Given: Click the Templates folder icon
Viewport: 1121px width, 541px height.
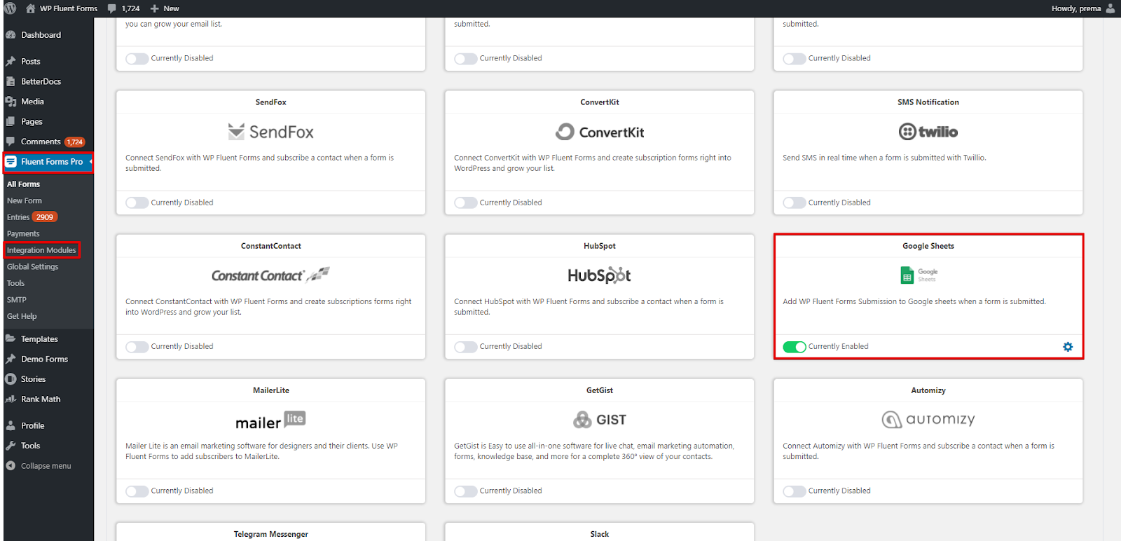Looking at the screenshot, I should (x=11, y=339).
